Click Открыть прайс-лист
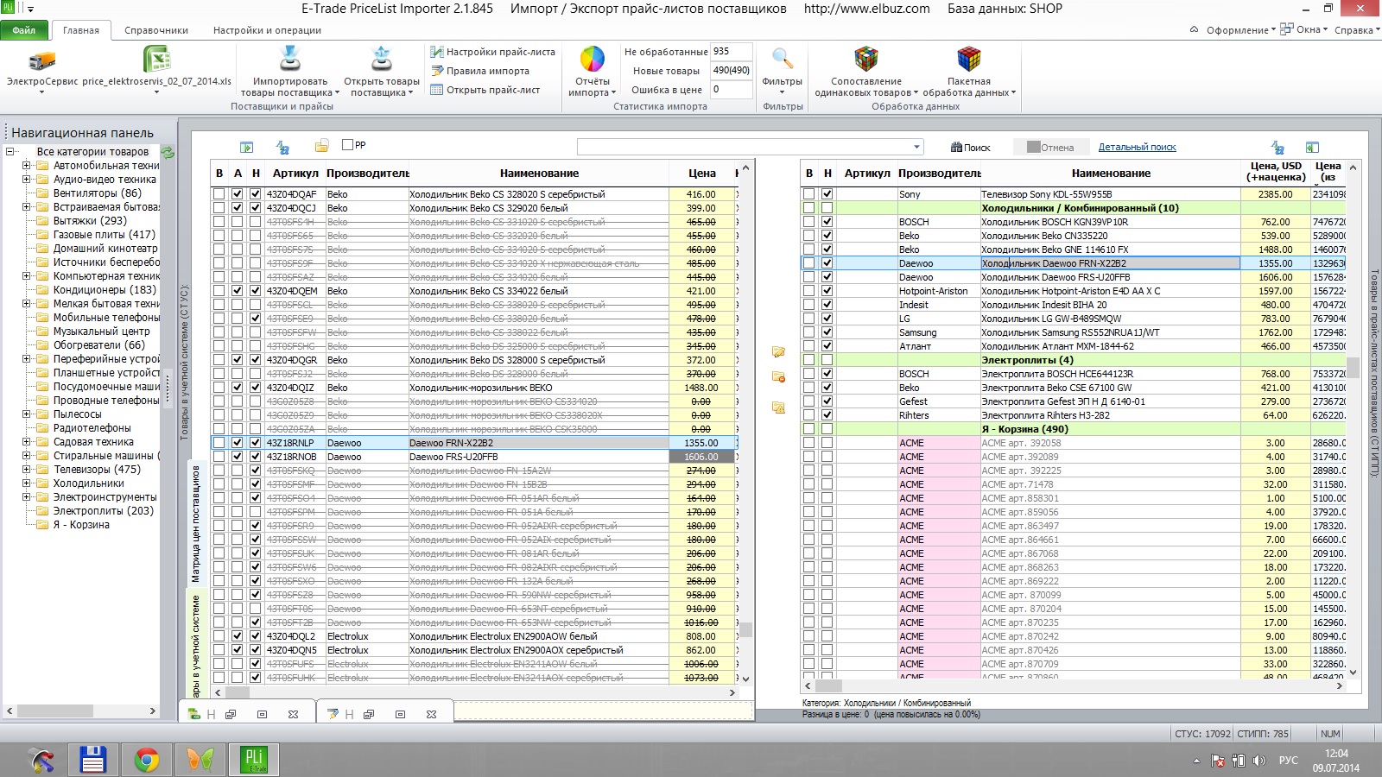Image resolution: width=1382 pixels, height=777 pixels. (x=485, y=90)
